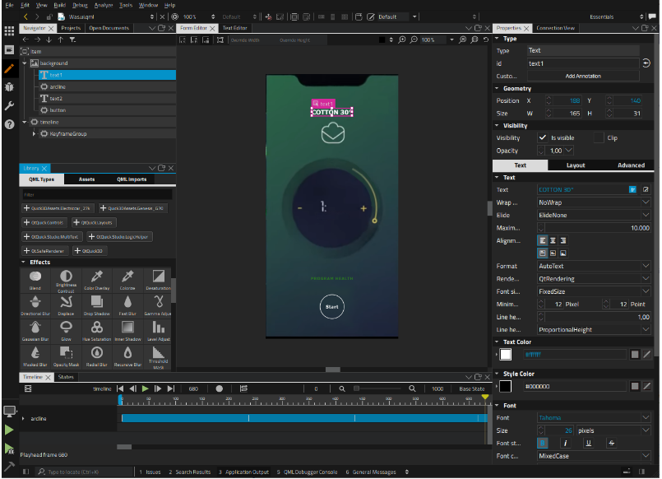Add the QtQuick.Controls import
Screen dimensions: 662x479
point(43,222)
